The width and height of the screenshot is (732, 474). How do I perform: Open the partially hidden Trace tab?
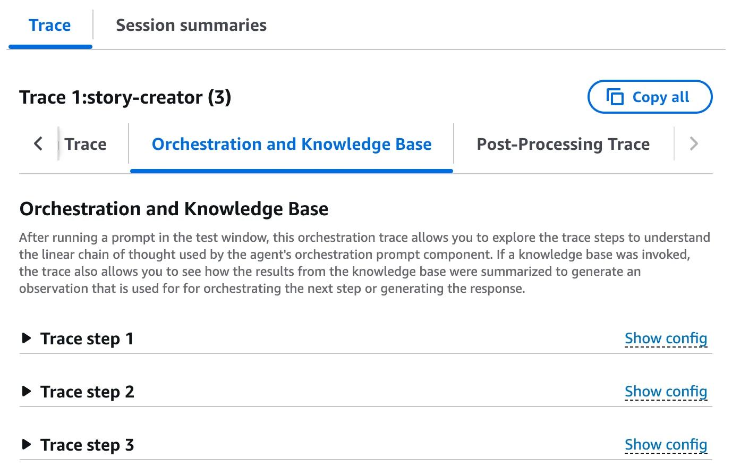tap(86, 144)
